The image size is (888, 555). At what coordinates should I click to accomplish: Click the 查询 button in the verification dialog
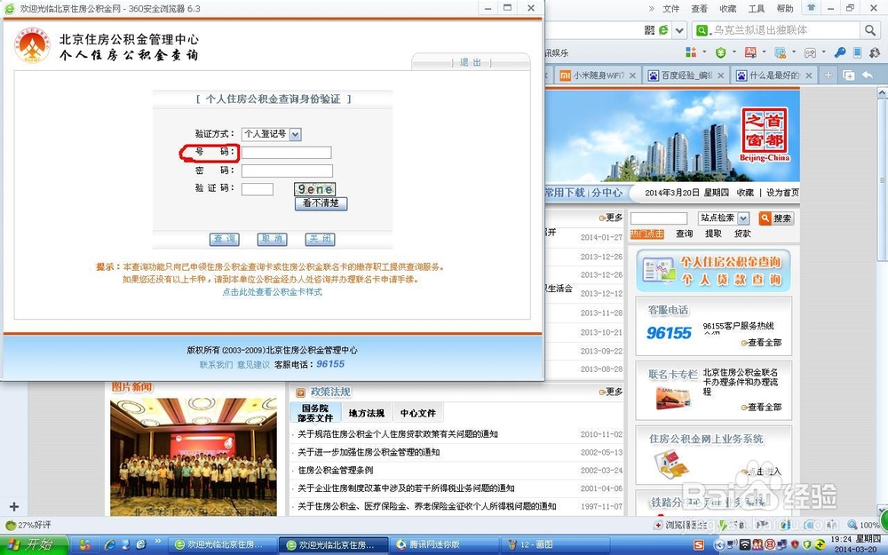224,239
